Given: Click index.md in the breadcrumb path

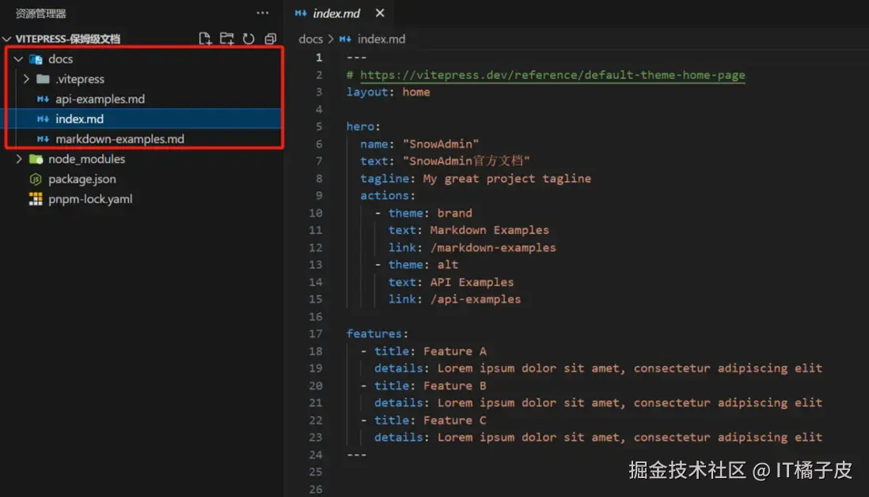Looking at the screenshot, I should click(381, 39).
